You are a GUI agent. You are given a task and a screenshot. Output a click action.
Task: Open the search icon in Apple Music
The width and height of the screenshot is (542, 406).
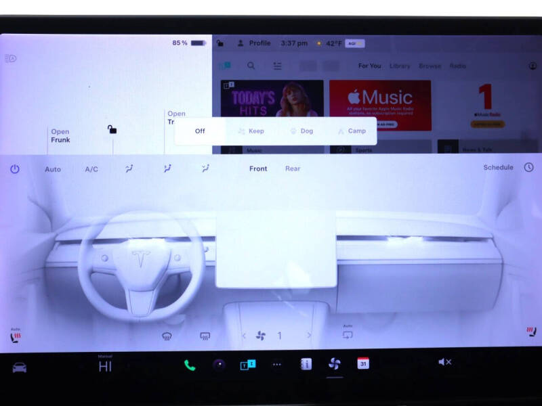coord(251,66)
